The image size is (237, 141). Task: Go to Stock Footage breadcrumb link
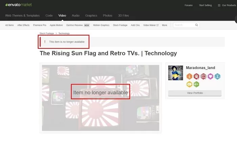click(47, 33)
